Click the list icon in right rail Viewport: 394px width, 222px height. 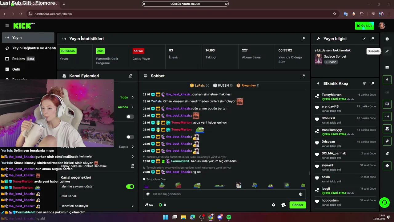[x=387, y=92]
